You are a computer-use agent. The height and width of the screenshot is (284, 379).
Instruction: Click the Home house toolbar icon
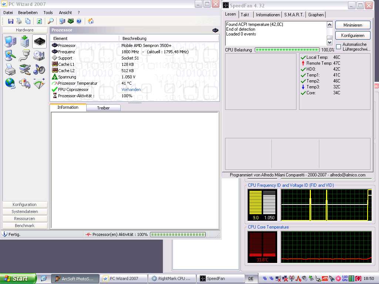pyautogui.click(x=91, y=21)
